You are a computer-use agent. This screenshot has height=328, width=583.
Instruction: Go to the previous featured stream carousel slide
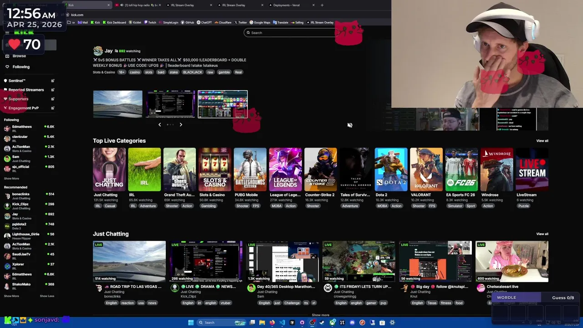point(159,124)
